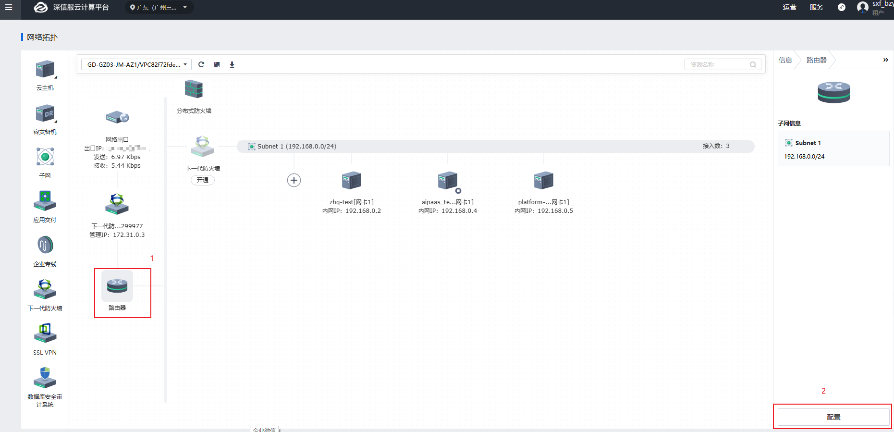Open the 运营 top menu

coord(789,7)
